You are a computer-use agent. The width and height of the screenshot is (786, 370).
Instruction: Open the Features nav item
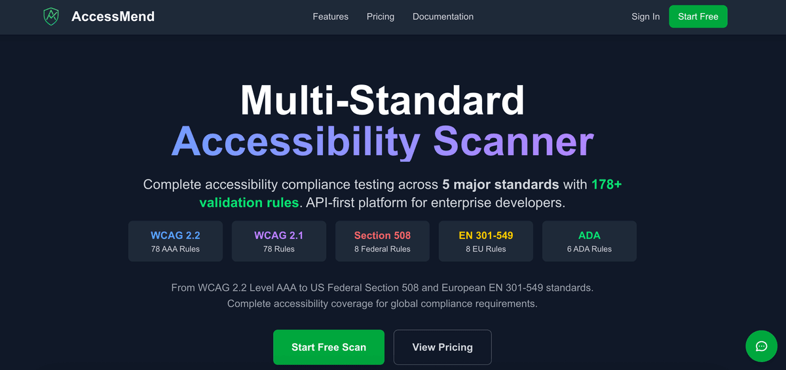point(331,16)
